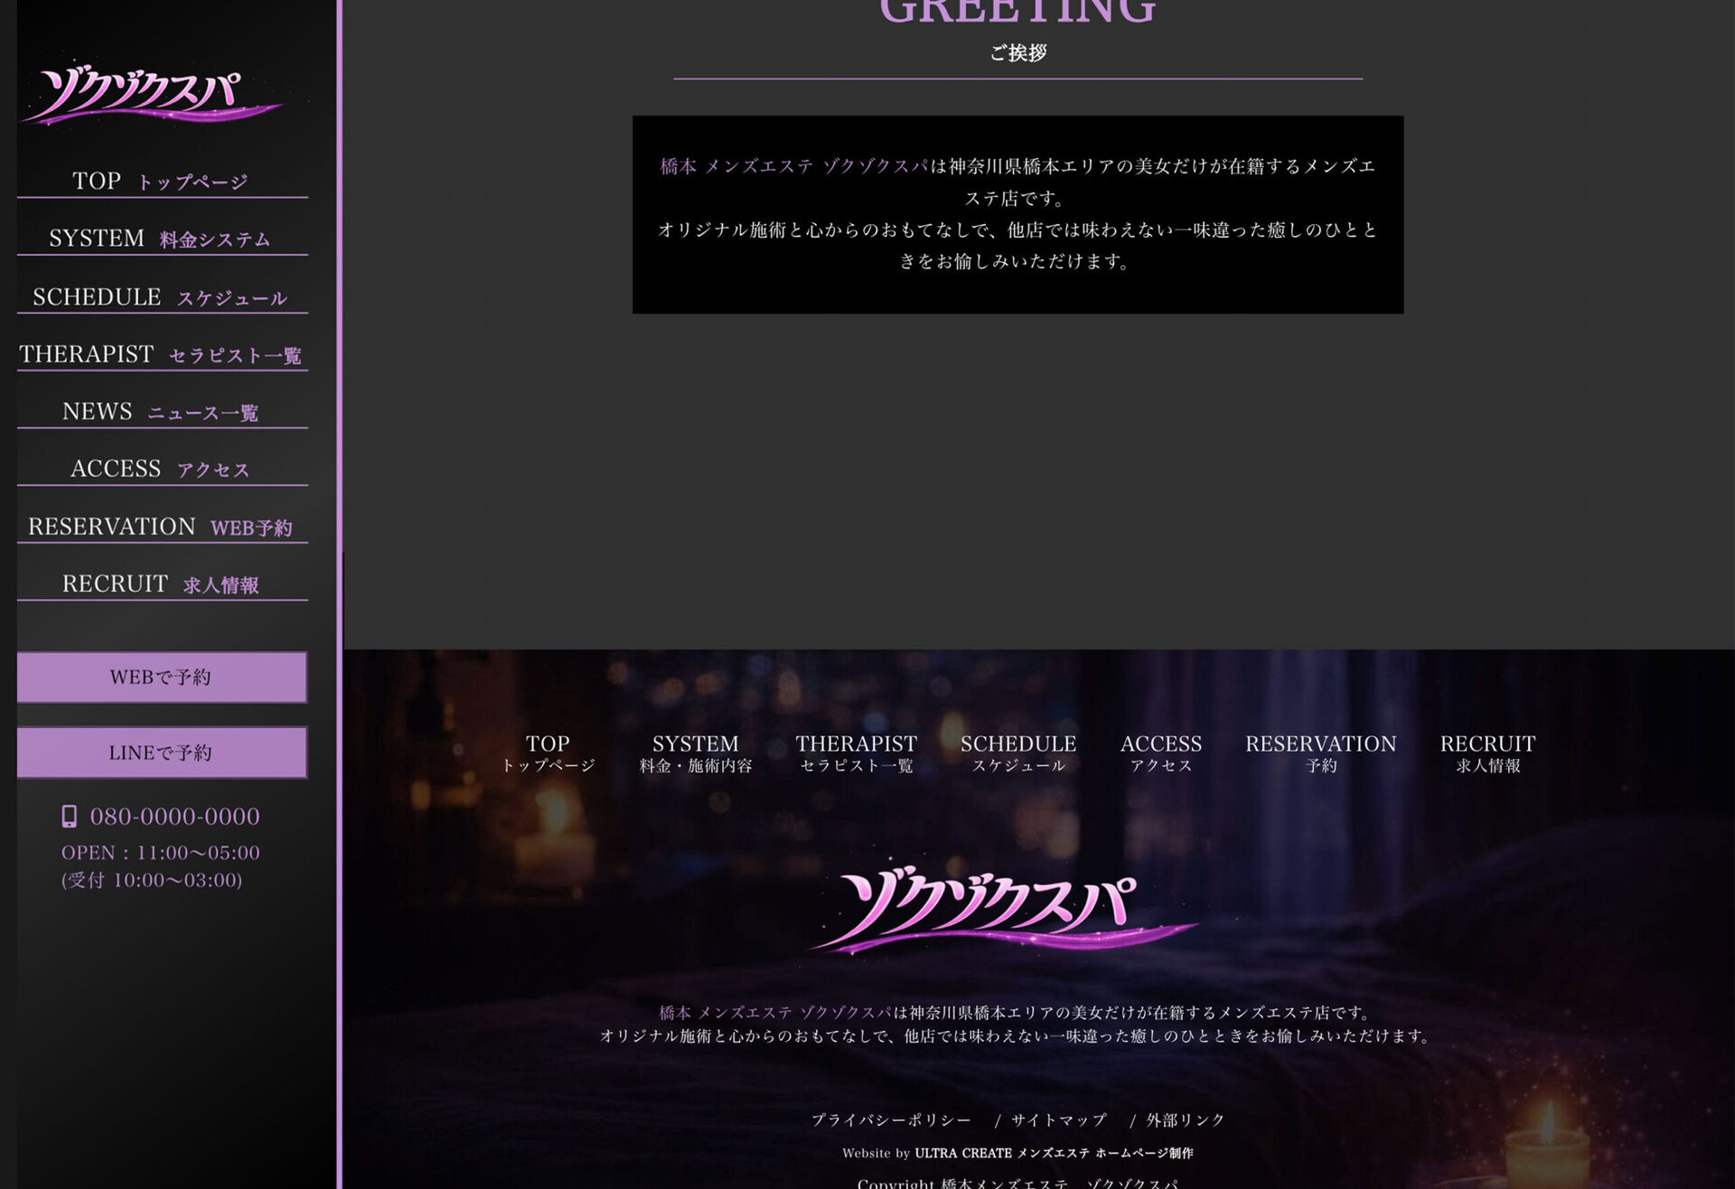
Task: Go to TOP トップページ in footer navigation
Action: click(548, 754)
